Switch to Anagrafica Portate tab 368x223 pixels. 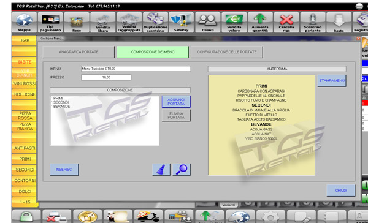click(79, 52)
